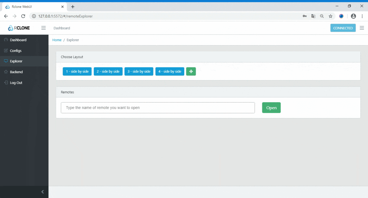The height and width of the screenshot is (198, 368).
Task: Click the saved password key icon
Action: click(305, 16)
